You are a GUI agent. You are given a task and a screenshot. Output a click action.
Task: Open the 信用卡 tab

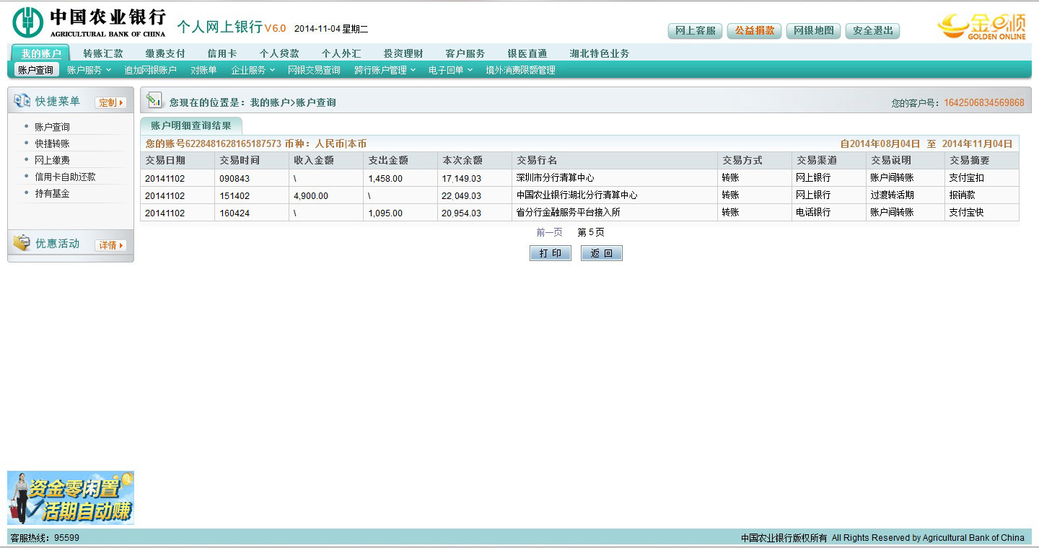pyautogui.click(x=222, y=53)
